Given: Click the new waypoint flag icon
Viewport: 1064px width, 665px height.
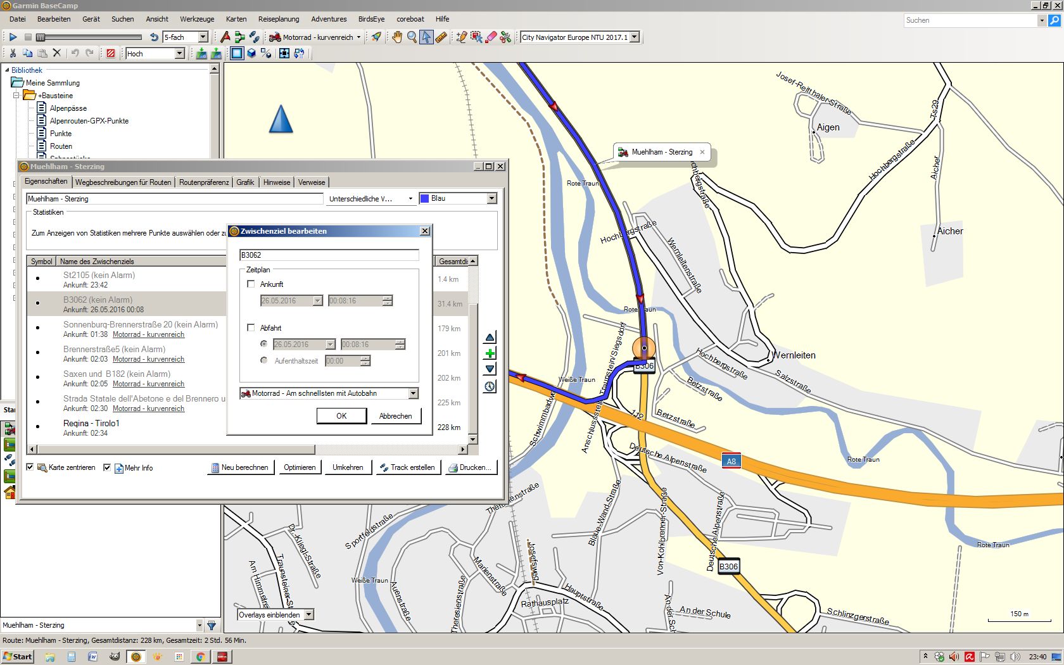Looking at the screenshot, I should point(225,37).
